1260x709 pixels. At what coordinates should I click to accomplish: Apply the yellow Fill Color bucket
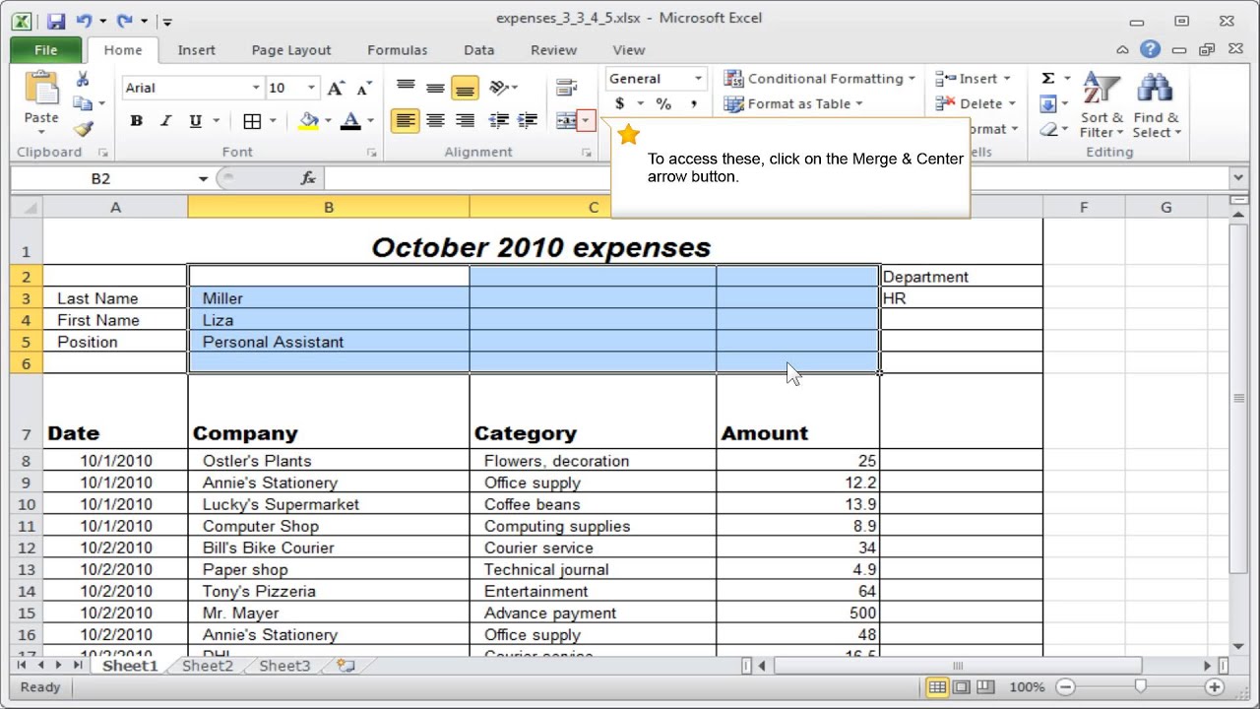pos(309,121)
